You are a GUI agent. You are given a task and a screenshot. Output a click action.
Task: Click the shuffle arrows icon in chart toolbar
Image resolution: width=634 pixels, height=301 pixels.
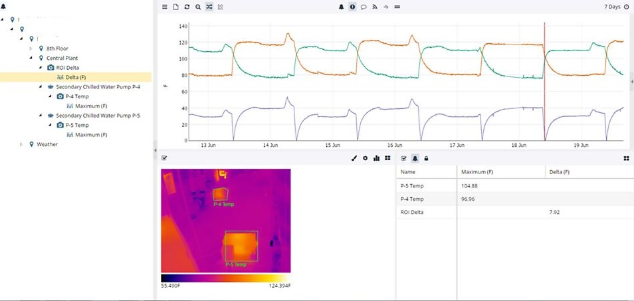[209, 7]
